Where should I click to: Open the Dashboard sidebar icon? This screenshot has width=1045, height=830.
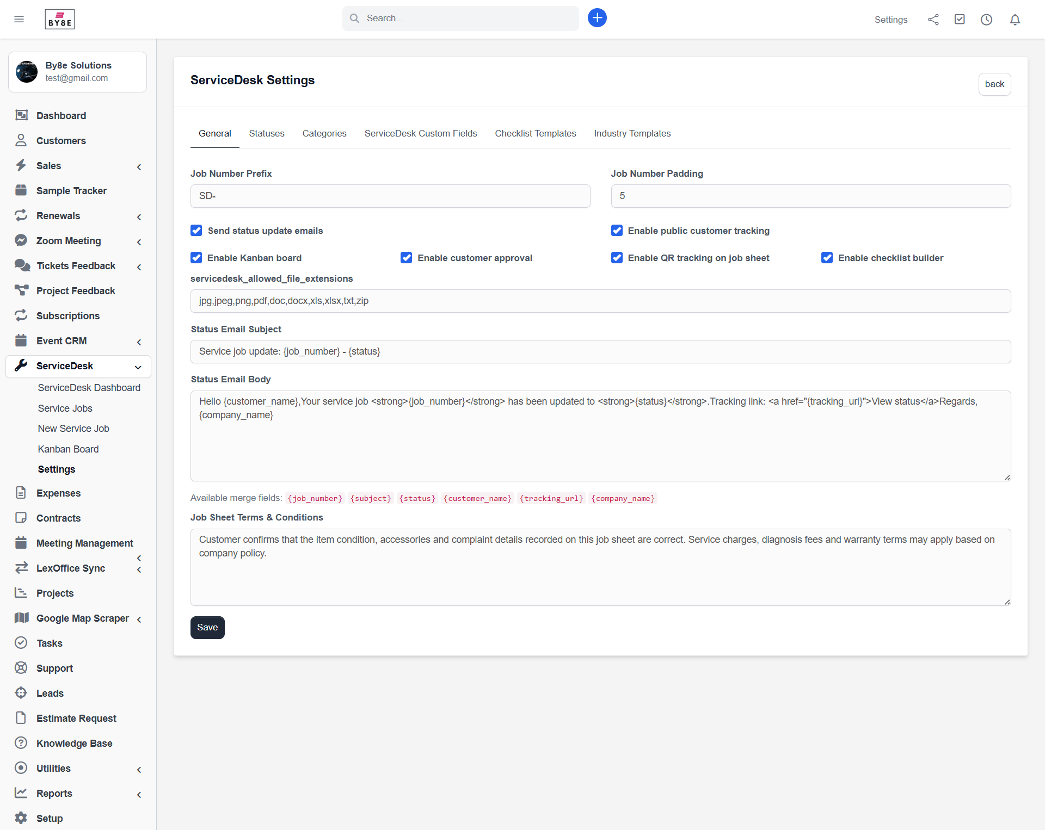point(21,115)
